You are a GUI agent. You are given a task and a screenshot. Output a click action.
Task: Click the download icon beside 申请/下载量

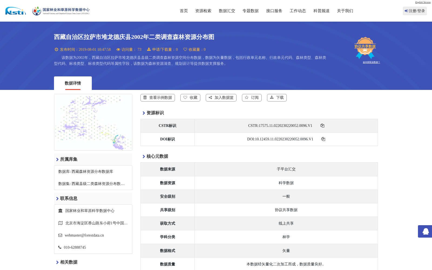tap(149, 49)
